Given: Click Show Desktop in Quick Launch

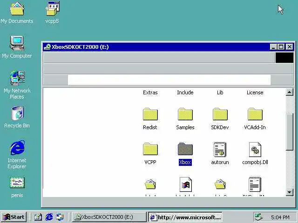Looking at the screenshot, I should [x=38, y=217].
